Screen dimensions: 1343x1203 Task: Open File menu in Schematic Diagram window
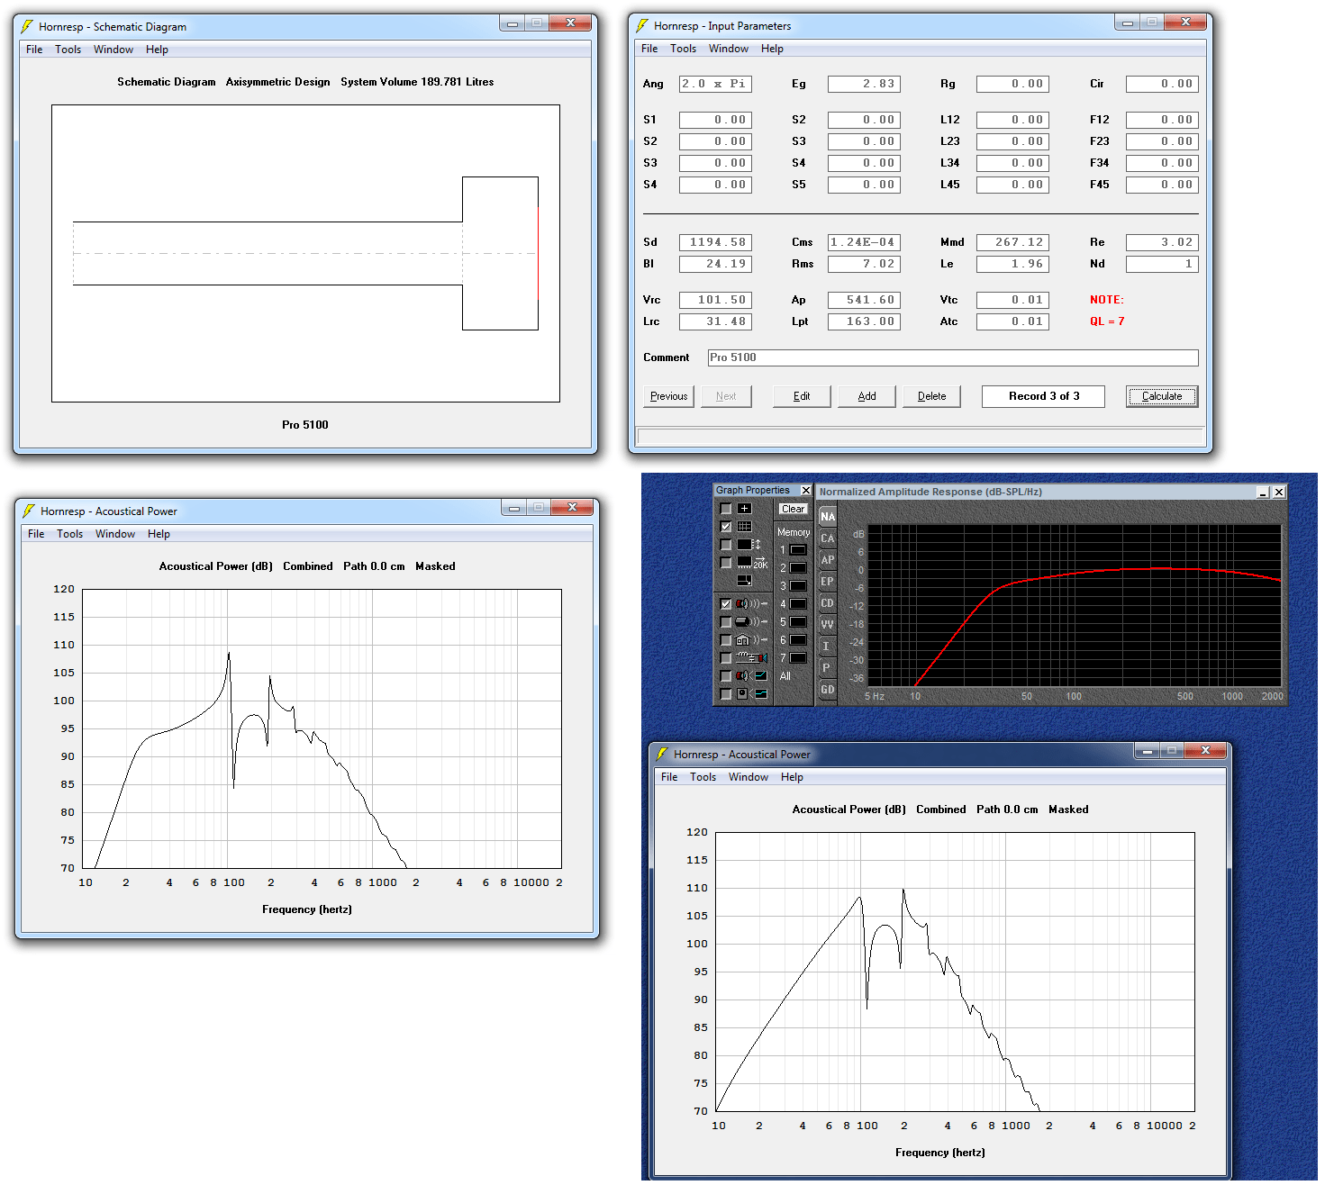(34, 50)
